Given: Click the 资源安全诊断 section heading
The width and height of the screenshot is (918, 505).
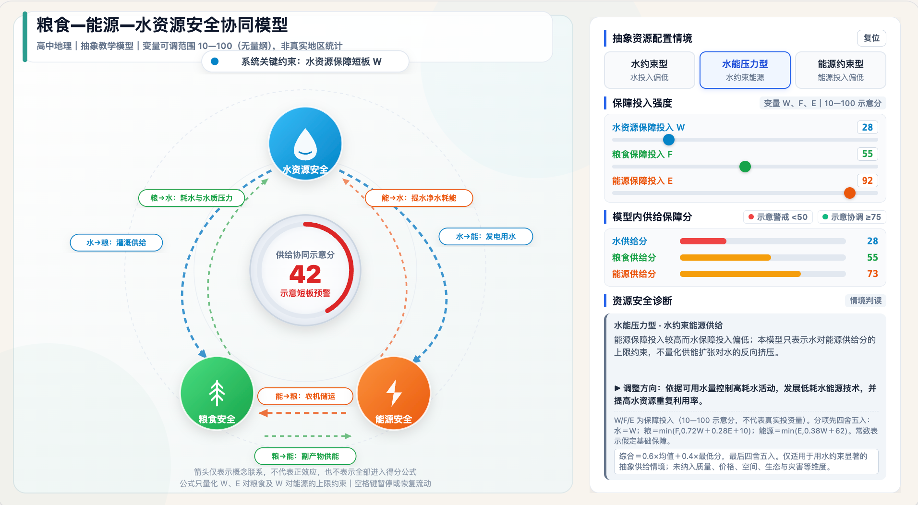Looking at the screenshot, I should (x=642, y=301).
